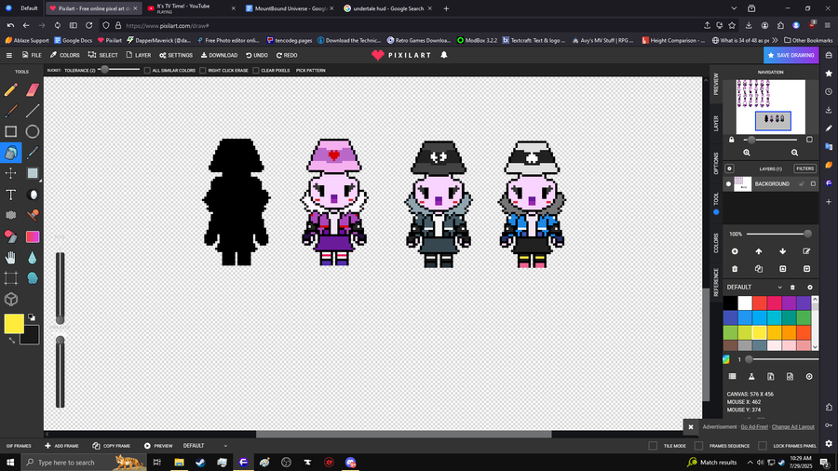Select the Text tool

10,195
